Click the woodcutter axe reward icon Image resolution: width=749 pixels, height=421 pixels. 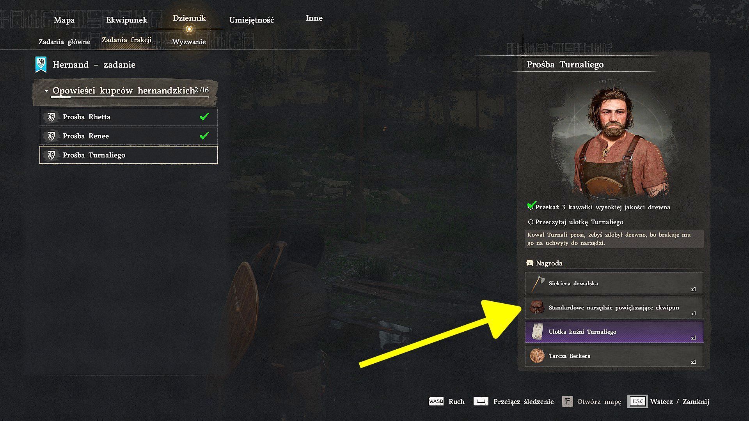pos(538,284)
